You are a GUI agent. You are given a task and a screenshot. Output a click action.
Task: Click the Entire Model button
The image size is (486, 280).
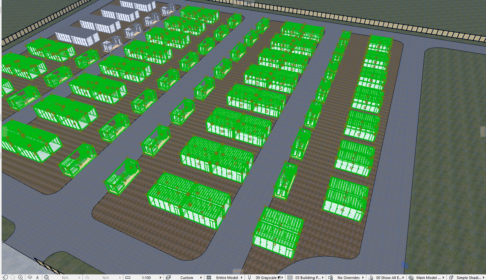coord(227,277)
